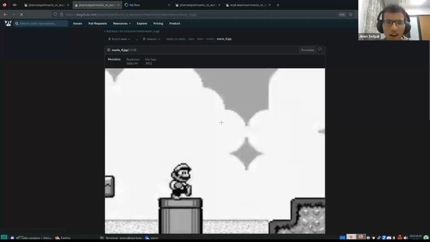
Task: Click the Permalink button
Action: coord(308,50)
